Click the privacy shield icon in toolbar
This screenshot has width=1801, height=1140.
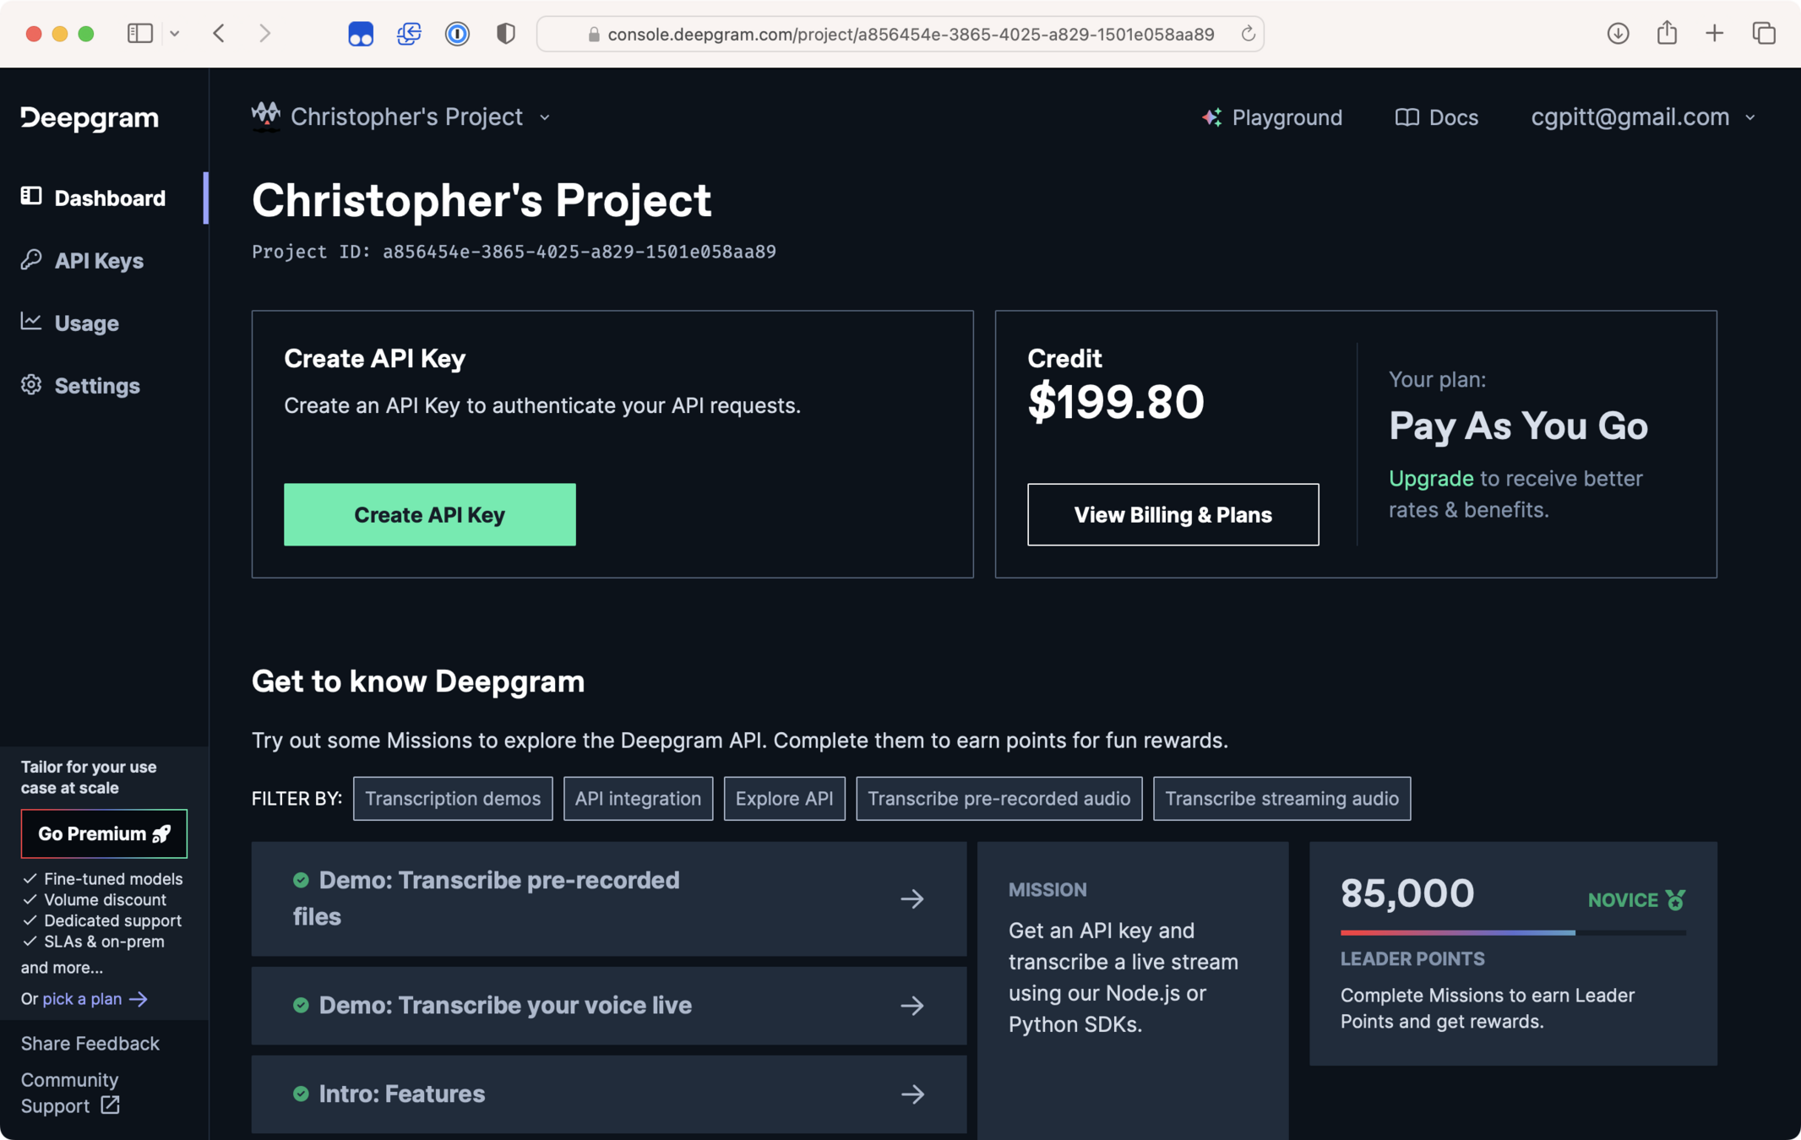[x=505, y=34]
